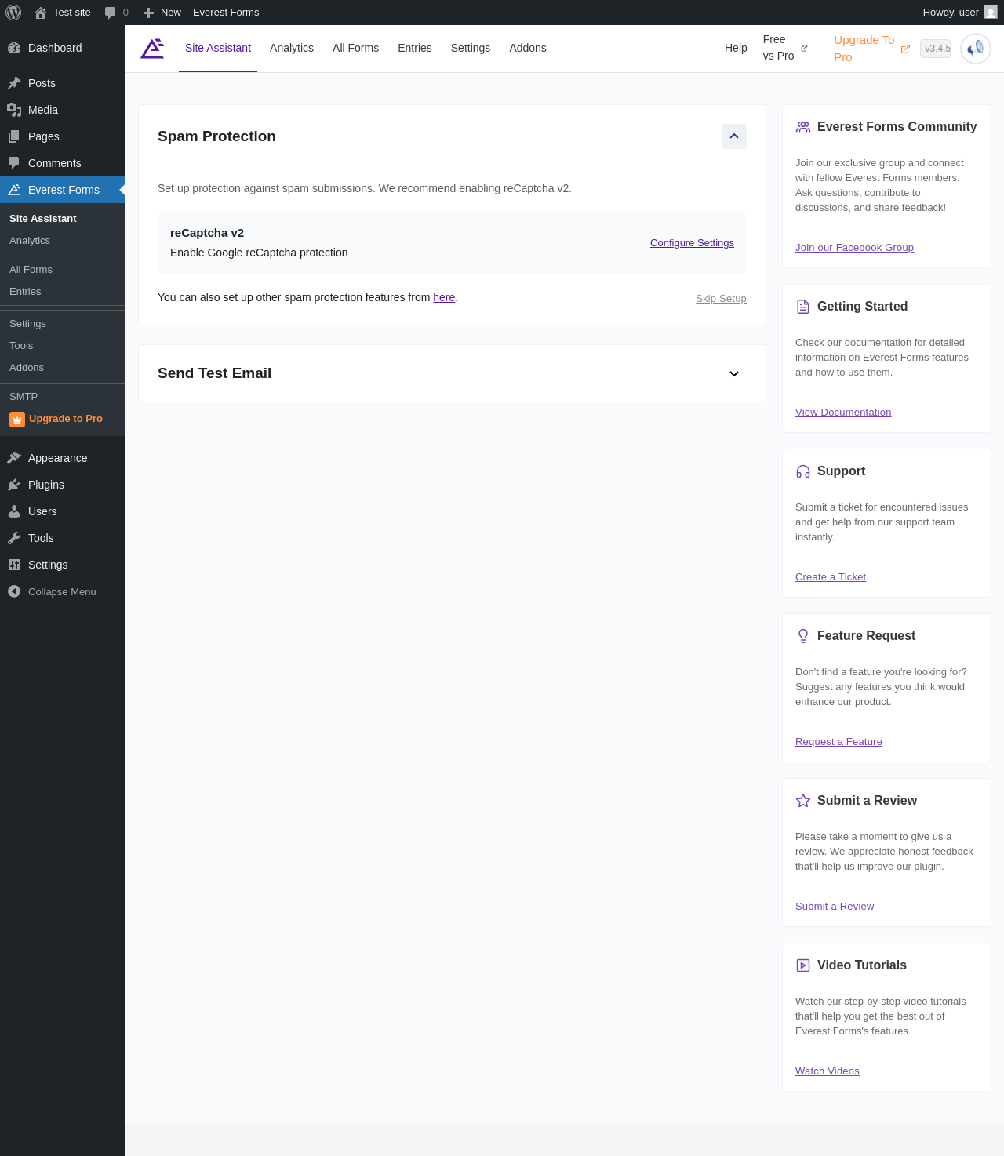Click Howdy, user account menu
The height and width of the screenshot is (1156, 1004).
pos(960,13)
